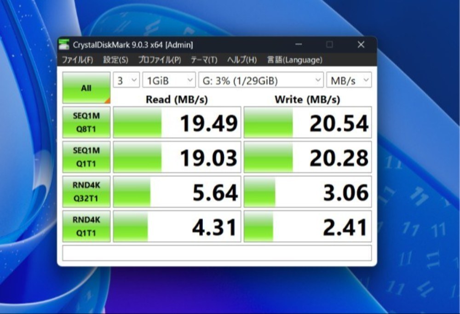Click the Write (MB/s) column header
This screenshot has height=314, width=460.
(x=307, y=99)
